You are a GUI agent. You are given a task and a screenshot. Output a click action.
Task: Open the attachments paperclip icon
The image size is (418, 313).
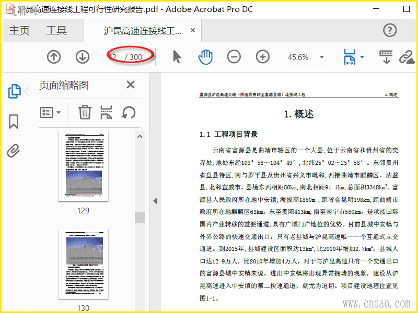[14, 151]
